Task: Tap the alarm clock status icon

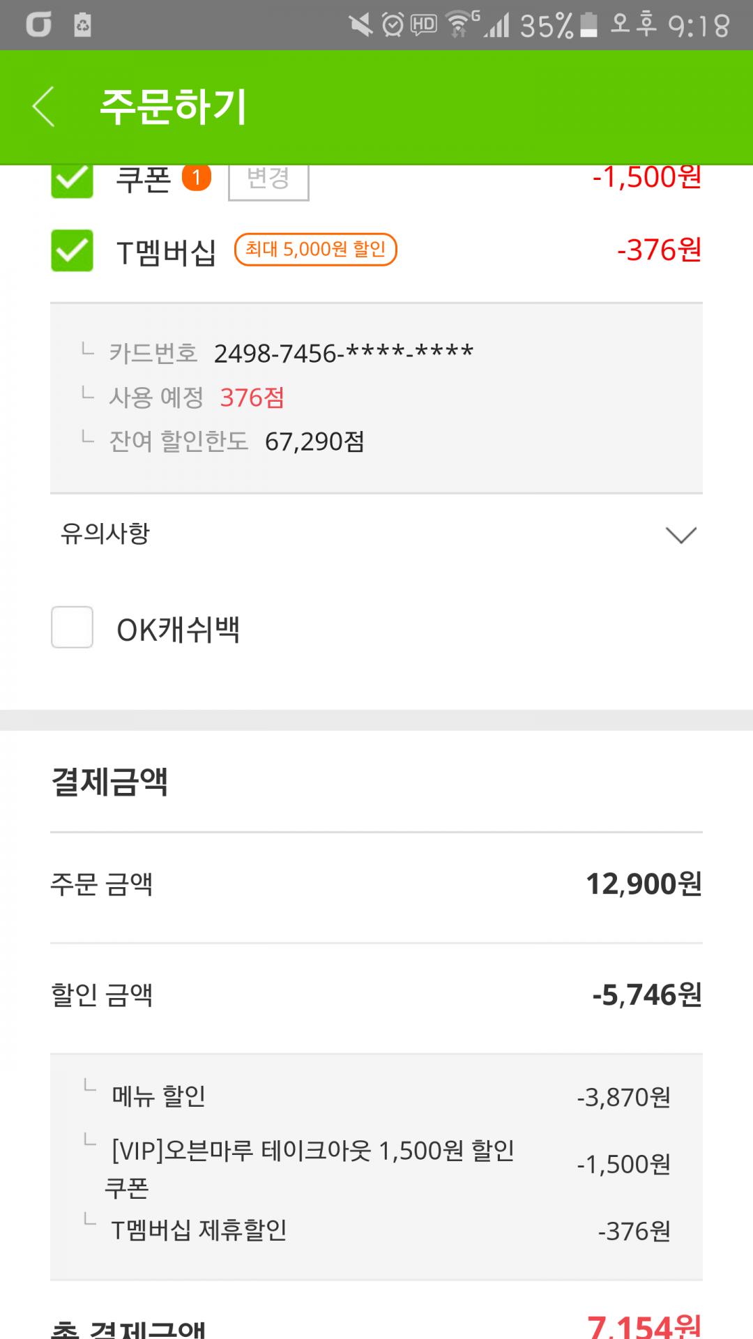Action: (x=393, y=25)
